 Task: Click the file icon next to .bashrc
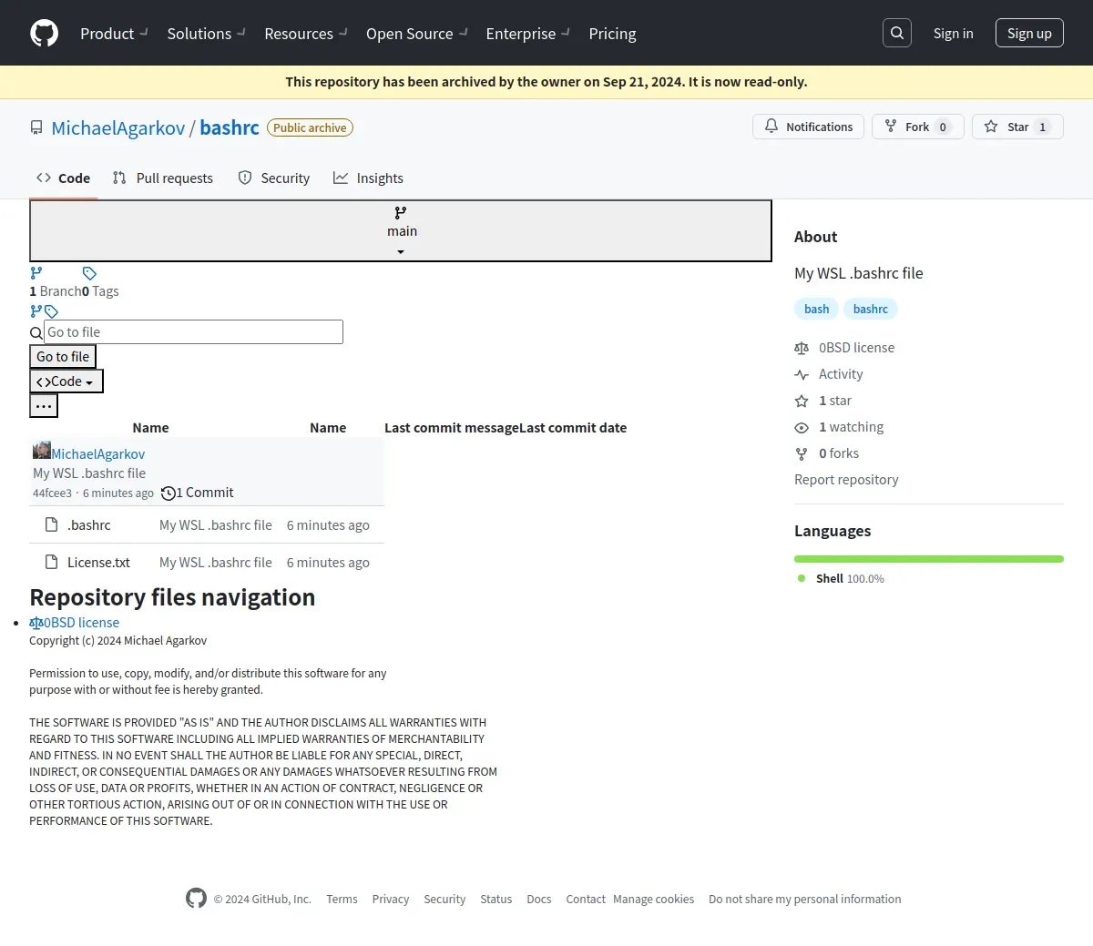point(52,524)
